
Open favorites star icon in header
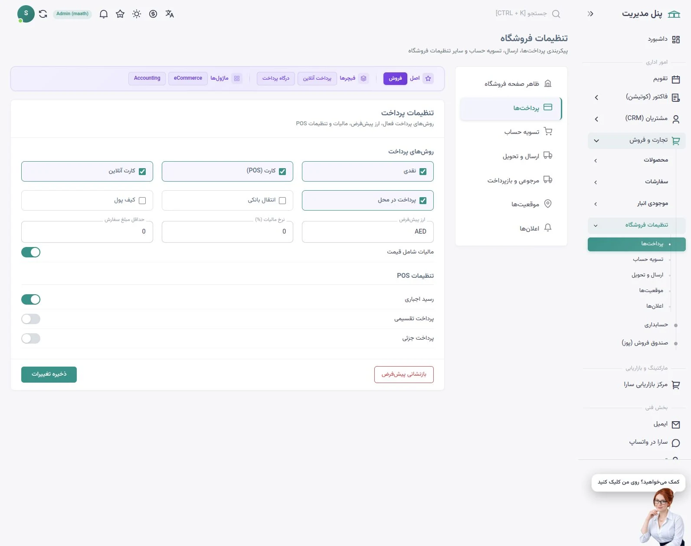point(120,14)
